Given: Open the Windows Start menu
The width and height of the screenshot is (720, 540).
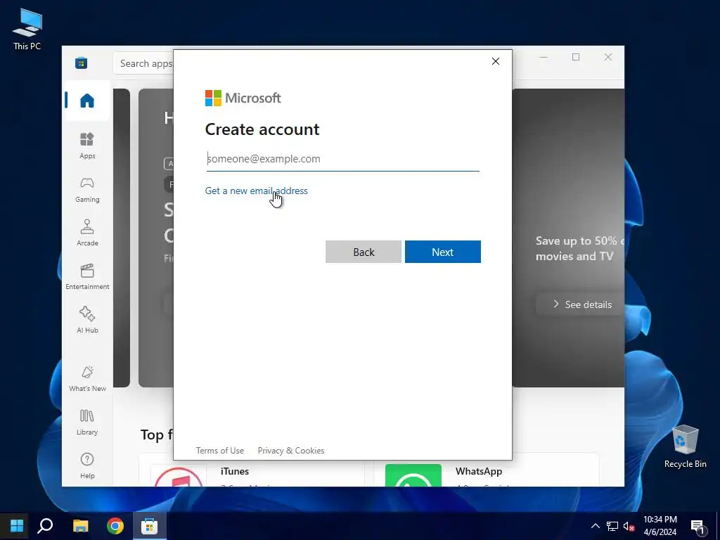Looking at the screenshot, I should click(x=17, y=525).
